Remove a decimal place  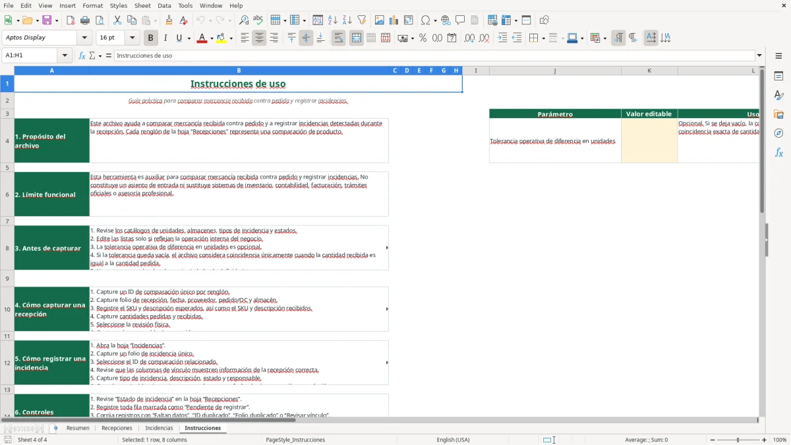pyautogui.click(x=484, y=38)
